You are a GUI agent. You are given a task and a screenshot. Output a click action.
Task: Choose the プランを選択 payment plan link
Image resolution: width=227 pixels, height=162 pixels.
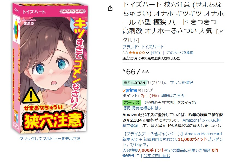click(181, 83)
